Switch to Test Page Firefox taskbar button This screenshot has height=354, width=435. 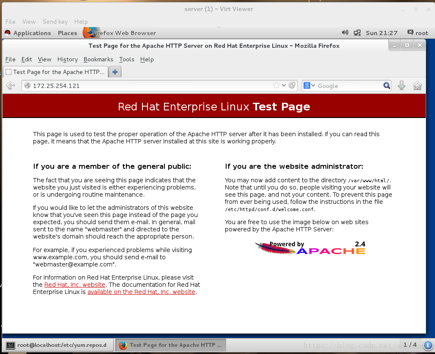click(x=171, y=345)
